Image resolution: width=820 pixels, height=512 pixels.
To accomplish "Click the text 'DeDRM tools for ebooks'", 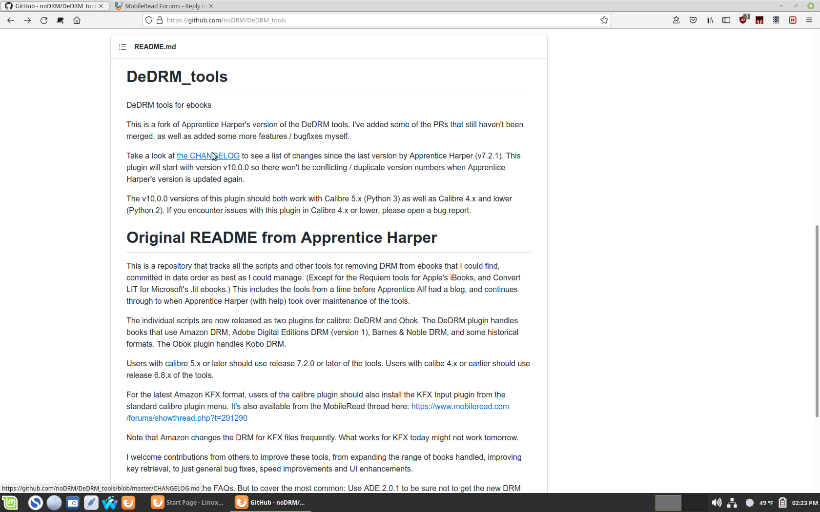I will click(x=169, y=105).
